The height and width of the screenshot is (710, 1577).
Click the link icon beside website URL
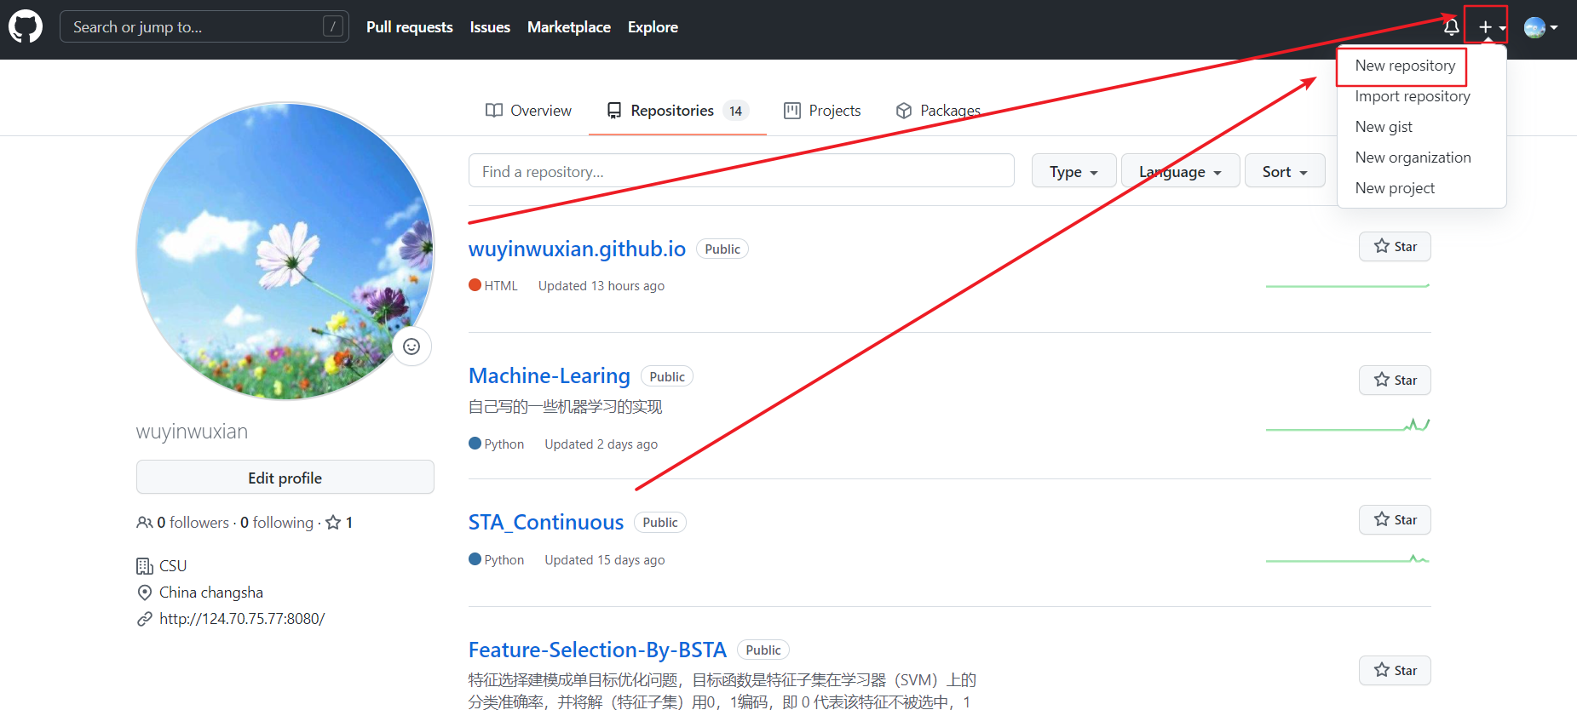[x=145, y=619]
